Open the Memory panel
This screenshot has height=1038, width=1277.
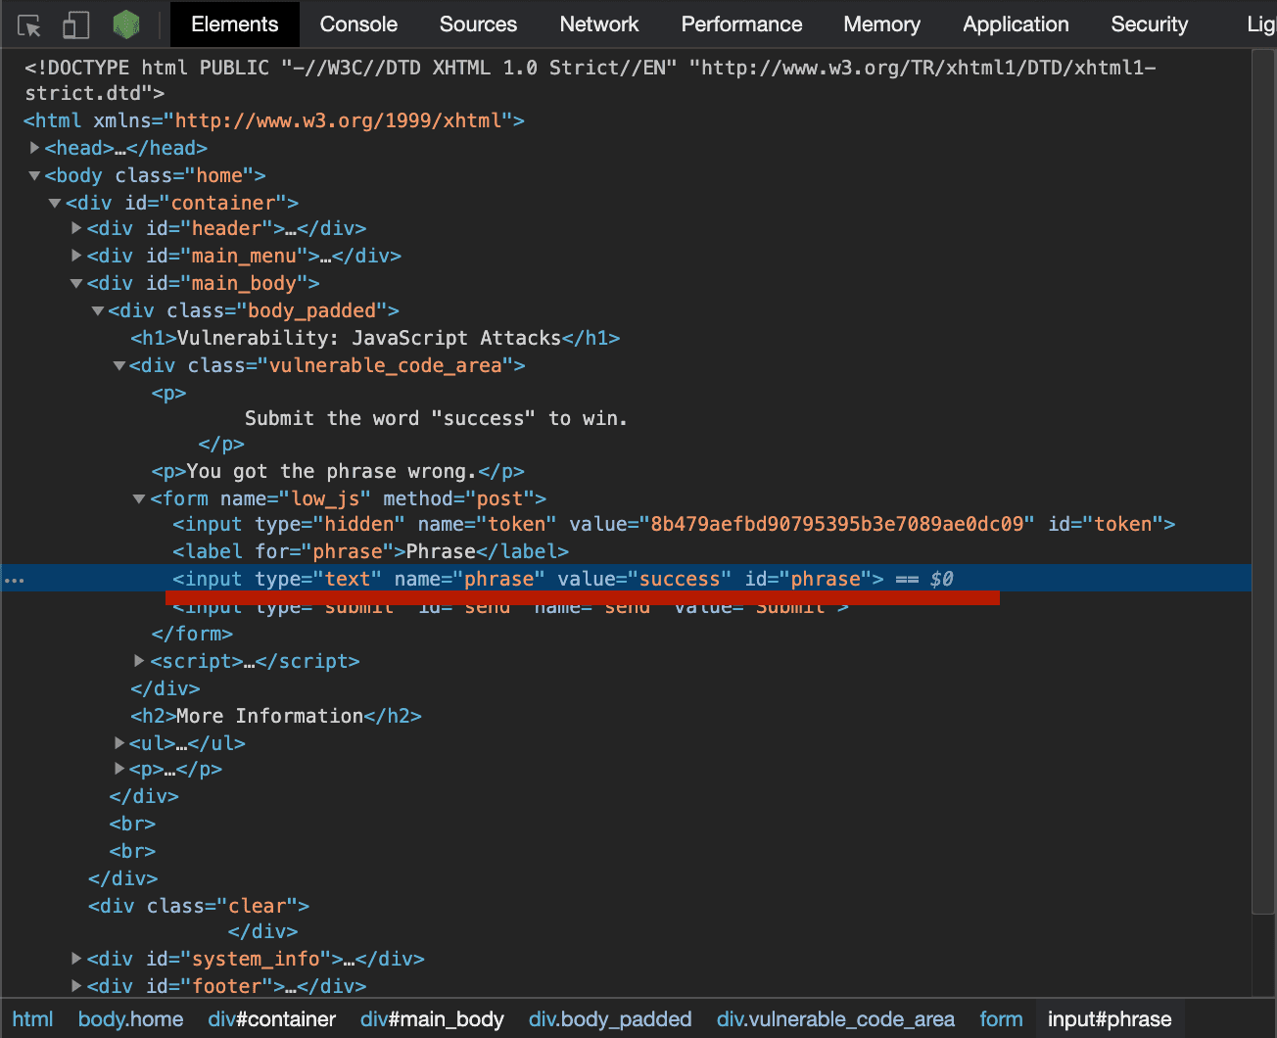coord(880,24)
